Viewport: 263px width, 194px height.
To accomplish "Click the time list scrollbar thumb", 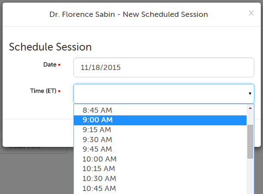I will (250, 142).
